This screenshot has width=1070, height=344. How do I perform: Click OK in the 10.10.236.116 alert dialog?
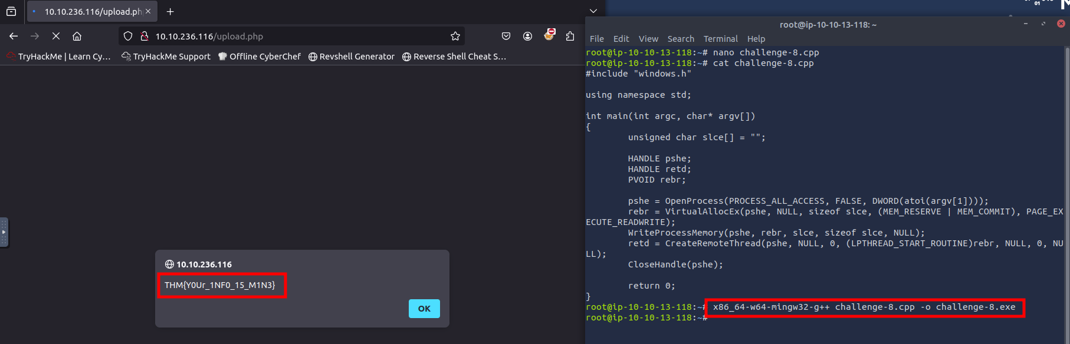point(424,309)
